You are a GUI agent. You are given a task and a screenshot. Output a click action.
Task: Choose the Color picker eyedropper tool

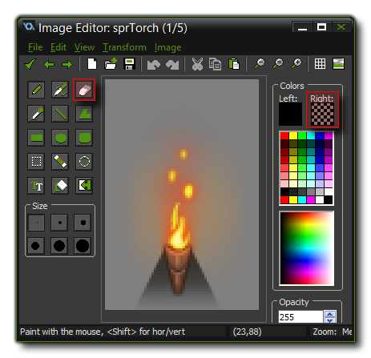[x=36, y=114]
